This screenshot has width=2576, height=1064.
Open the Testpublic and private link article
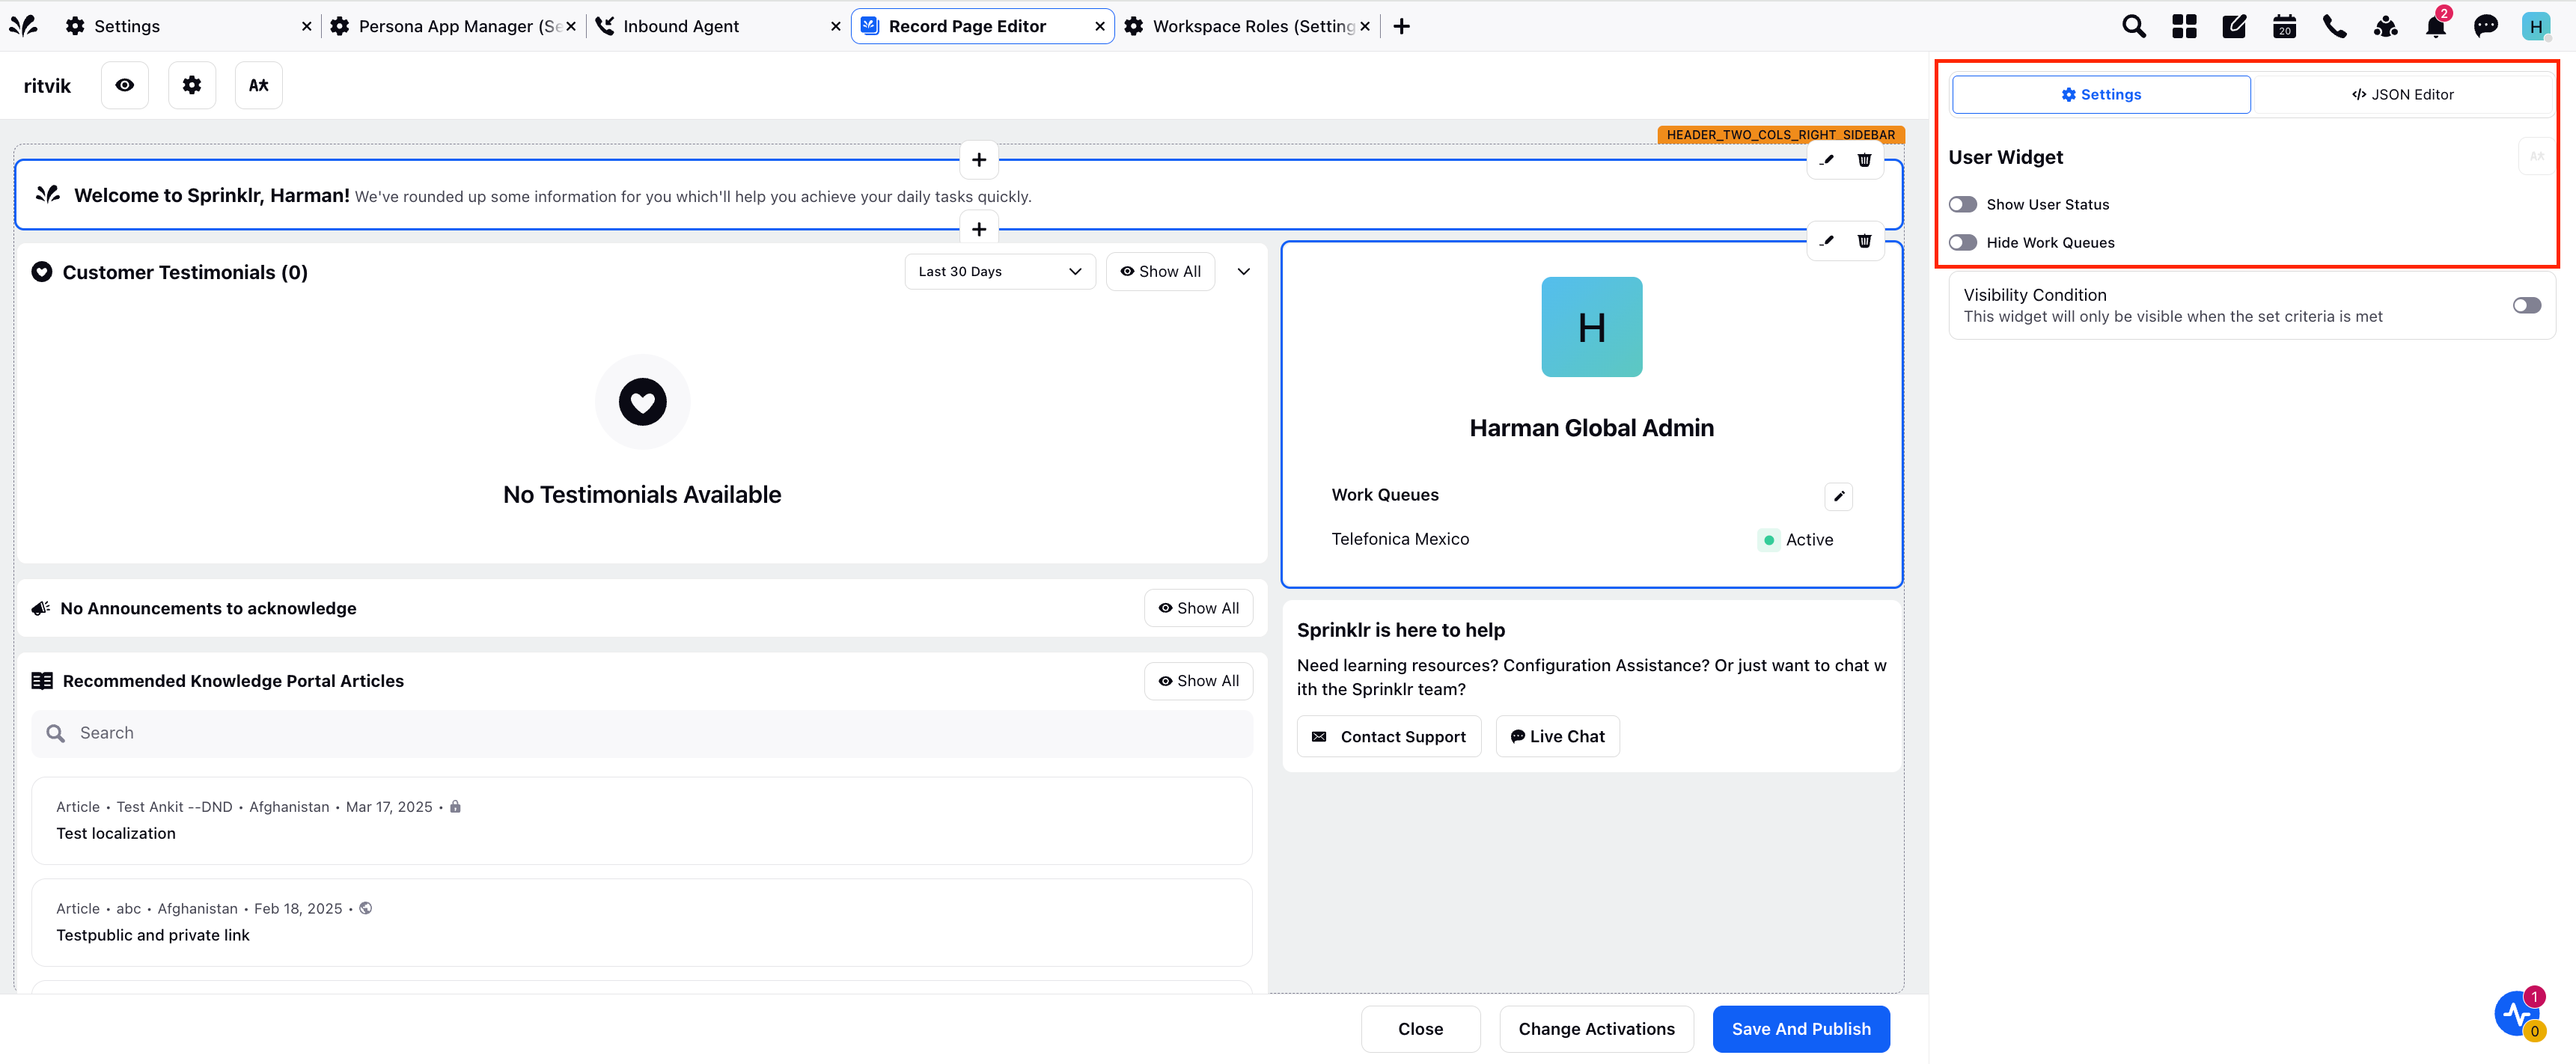tap(642, 922)
